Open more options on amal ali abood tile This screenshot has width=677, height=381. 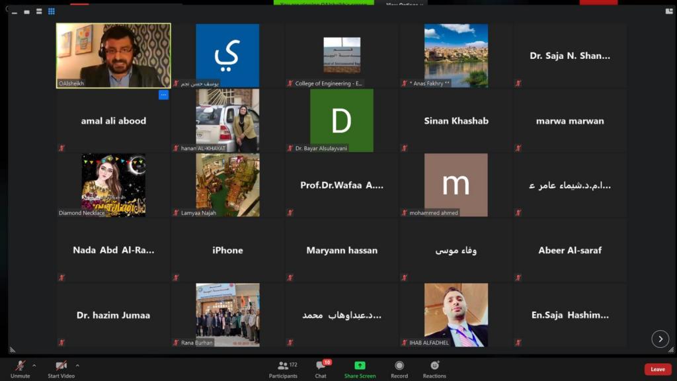(x=163, y=95)
